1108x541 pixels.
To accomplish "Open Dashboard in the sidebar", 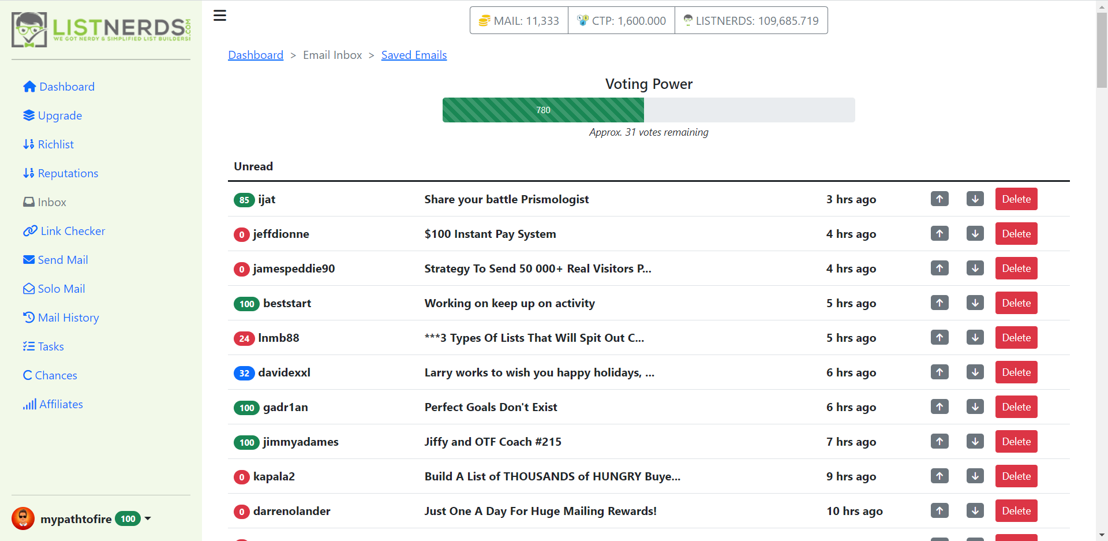I will point(59,87).
